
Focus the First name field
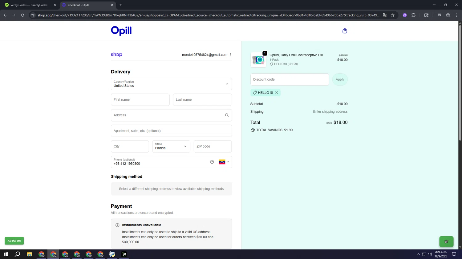tap(140, 100)
